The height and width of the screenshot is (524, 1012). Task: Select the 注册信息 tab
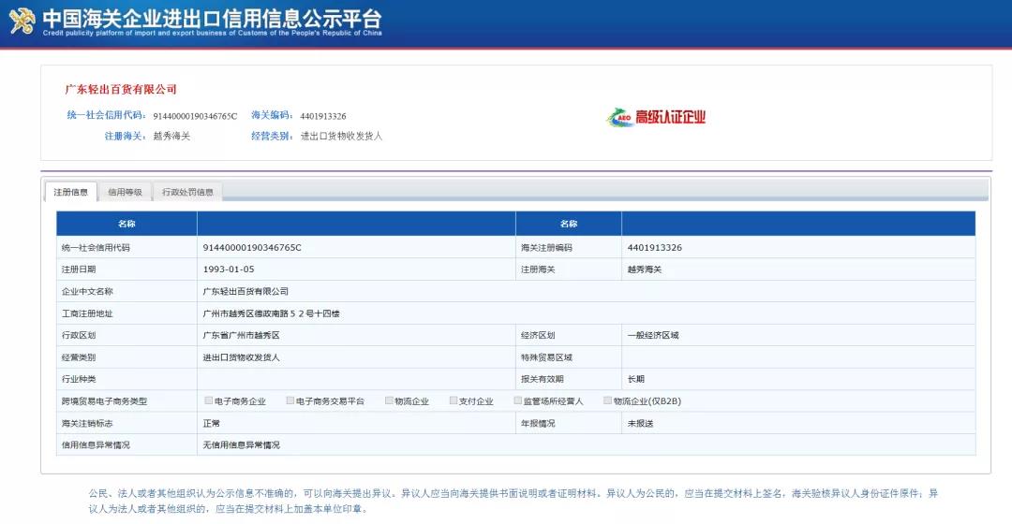point(71,192)
